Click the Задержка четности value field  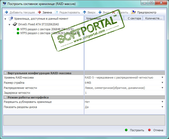pos(125,93)
